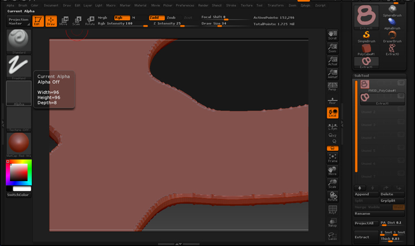The width and height of the screenshot is (415, 246).
Task: Click the GrpSplit button
Action: (393, 201)
